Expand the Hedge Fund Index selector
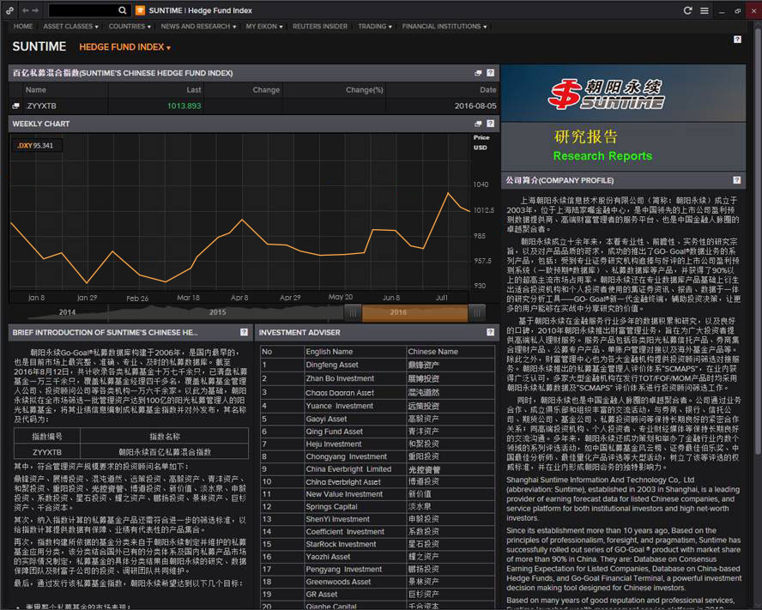 pos(125,47)
